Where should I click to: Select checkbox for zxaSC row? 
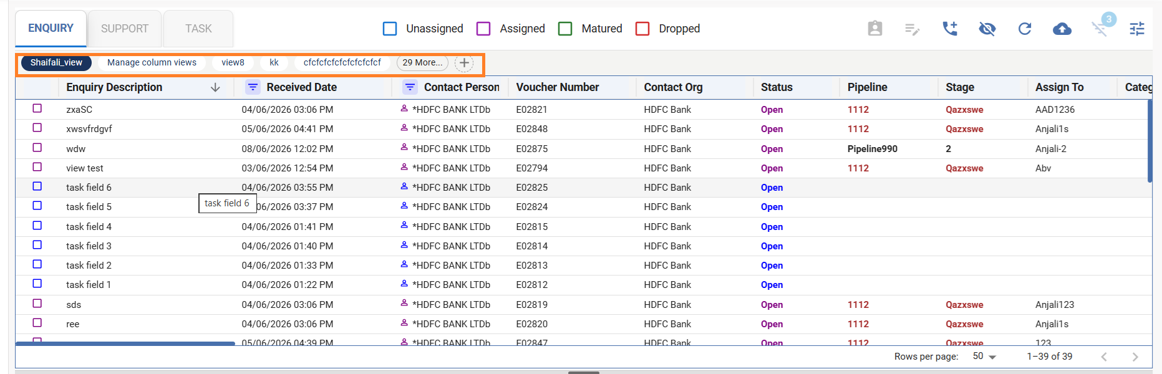(x=37, y=108)
